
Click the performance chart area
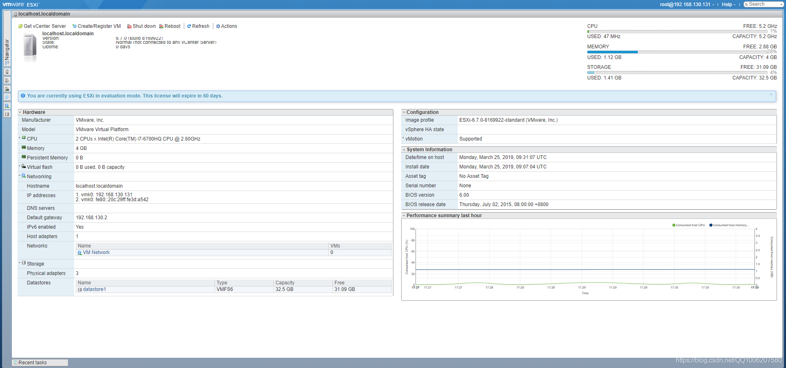point(585,257)
